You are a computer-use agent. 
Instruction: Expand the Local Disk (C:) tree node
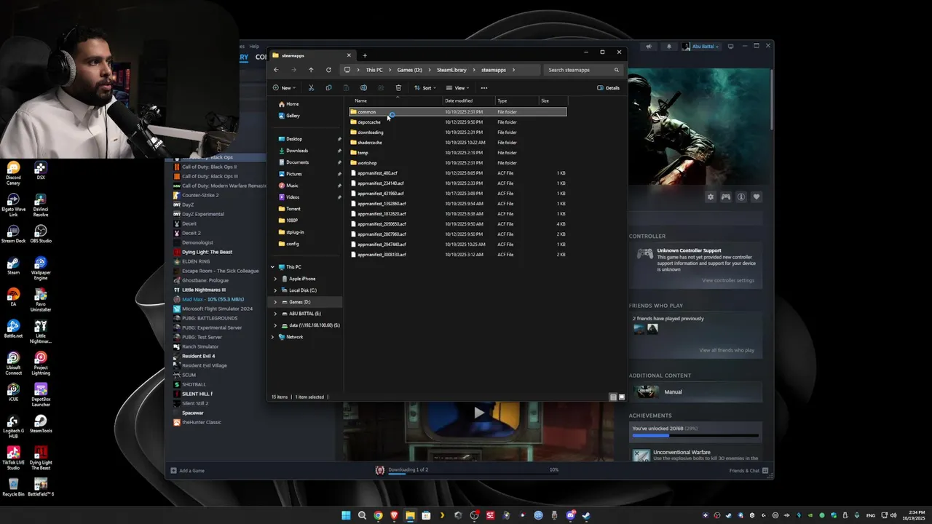point(275,290)
